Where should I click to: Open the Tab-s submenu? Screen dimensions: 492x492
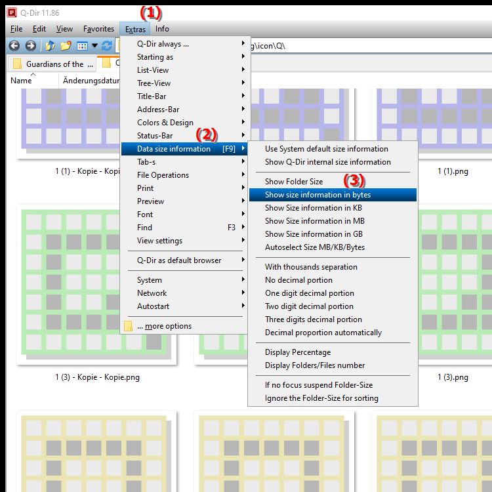[185, 162]
